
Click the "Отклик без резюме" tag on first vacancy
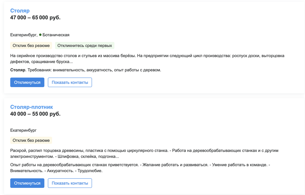click(31, 45)
